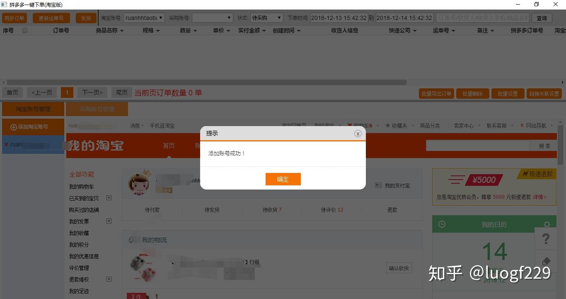This screenshot has width=566, height=299.
Task: Remove account with red X icon
Action: click(6, 144)
